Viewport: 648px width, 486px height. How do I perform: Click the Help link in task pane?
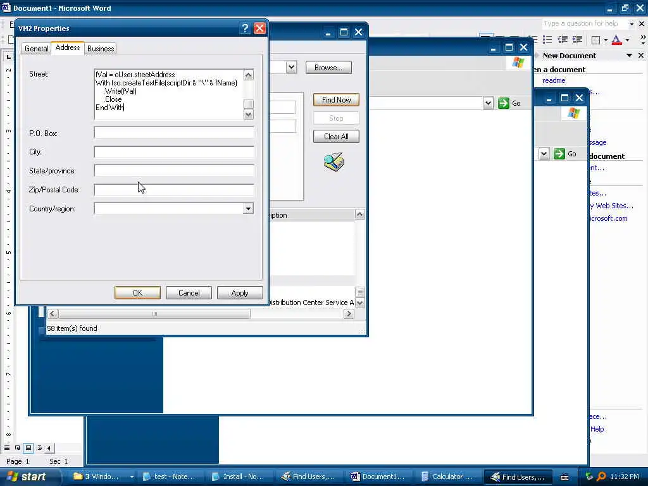pos(597,429)
